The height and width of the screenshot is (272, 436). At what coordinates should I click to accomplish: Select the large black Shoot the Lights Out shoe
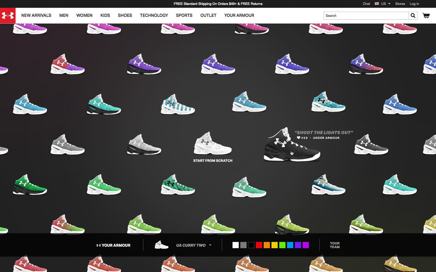coord(292,144)
